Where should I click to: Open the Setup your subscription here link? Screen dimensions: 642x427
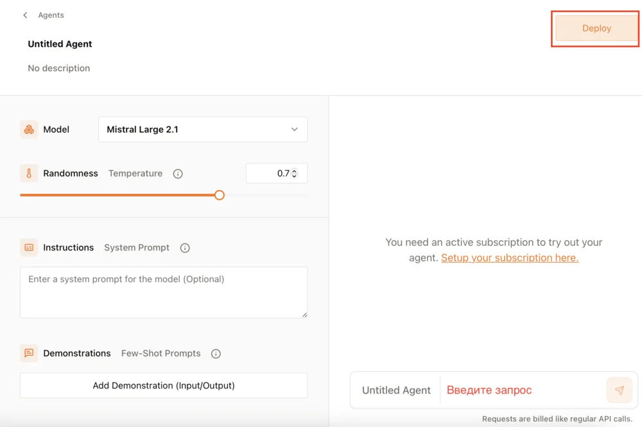(509, 258)
